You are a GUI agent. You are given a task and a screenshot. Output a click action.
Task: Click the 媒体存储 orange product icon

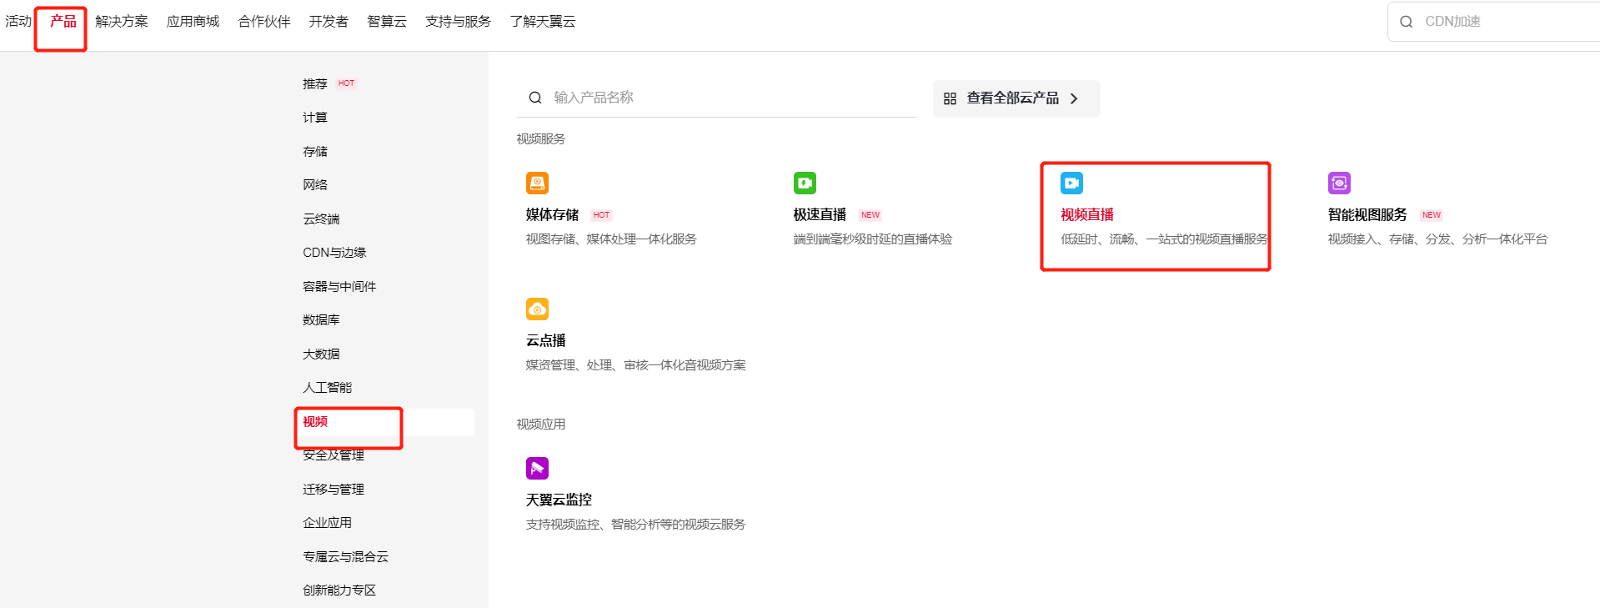coord(537,183)
